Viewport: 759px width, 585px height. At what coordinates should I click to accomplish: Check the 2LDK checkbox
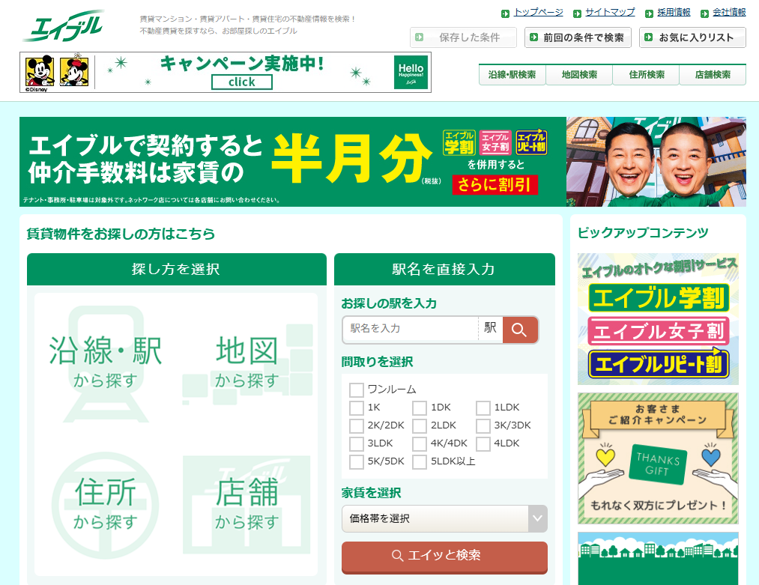[420, 425]
